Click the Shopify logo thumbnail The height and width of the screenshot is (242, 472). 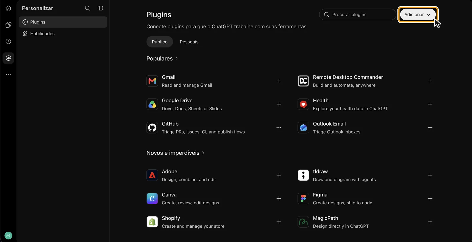coord(152,222)
